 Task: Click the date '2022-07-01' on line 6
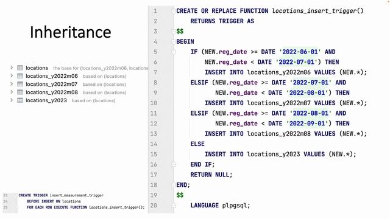[297, 62]
